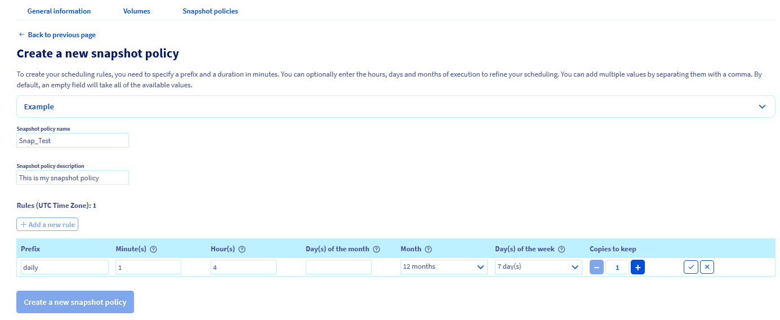Click the empty Day(s) of the month field

coord(338,267)
